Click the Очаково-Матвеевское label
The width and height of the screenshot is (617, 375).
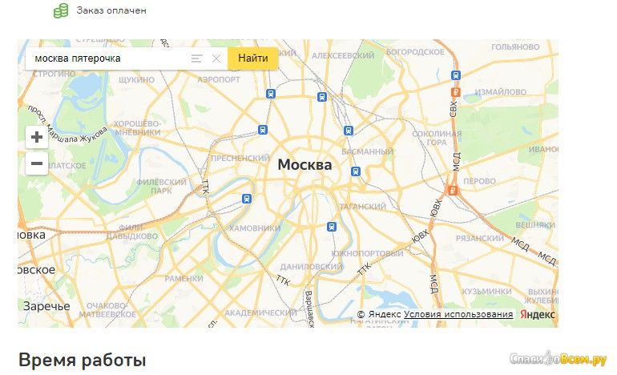107,310
